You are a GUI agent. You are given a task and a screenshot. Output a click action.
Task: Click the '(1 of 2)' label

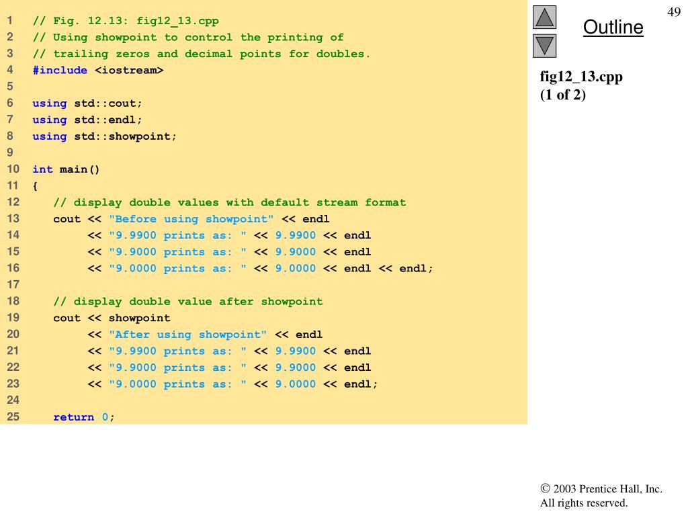tap(562, 95)
